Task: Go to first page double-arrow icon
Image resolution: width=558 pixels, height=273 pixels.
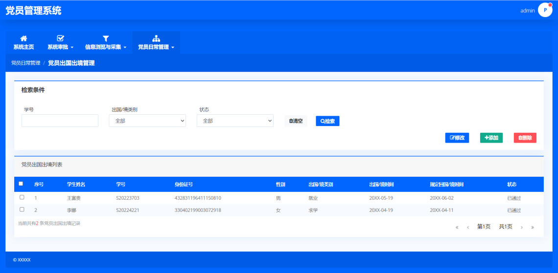Action: pos(457,227)
